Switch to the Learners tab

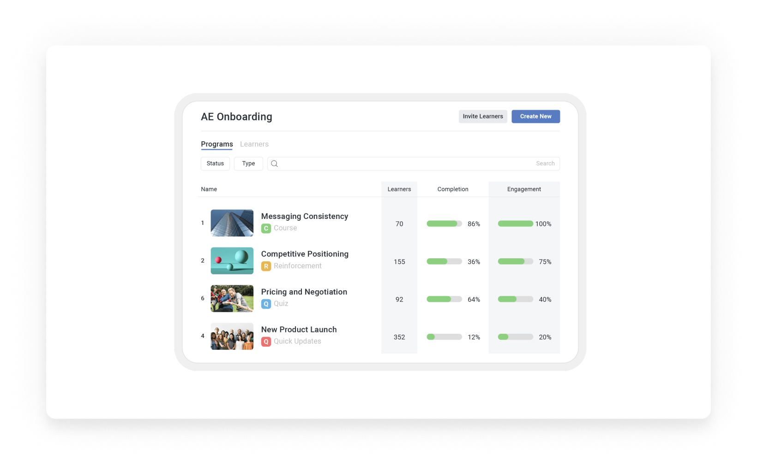click(254, 144)
